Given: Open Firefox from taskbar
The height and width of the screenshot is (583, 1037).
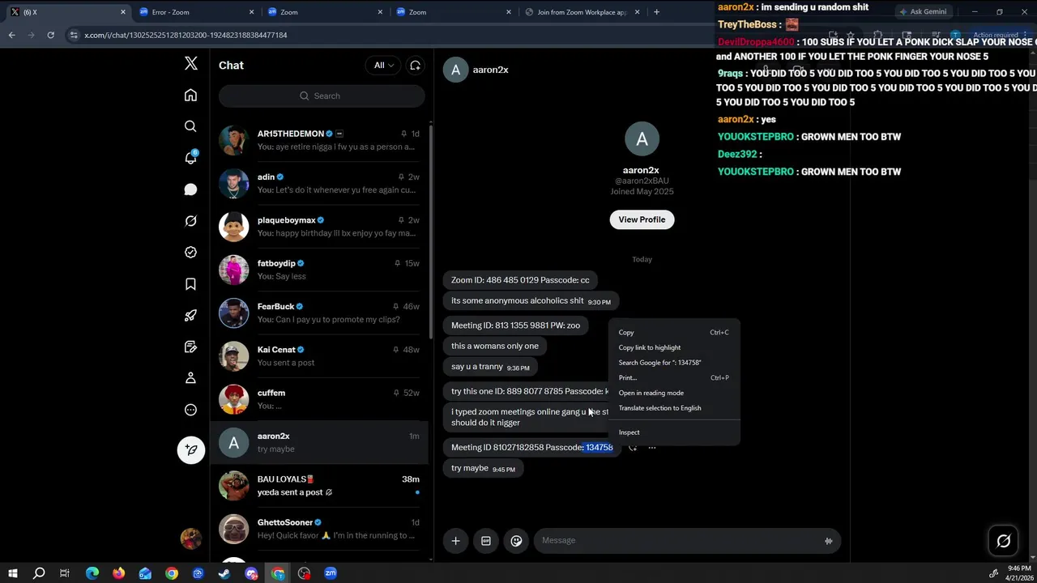Looking at the screenshot, I should (x=118, y=573).
